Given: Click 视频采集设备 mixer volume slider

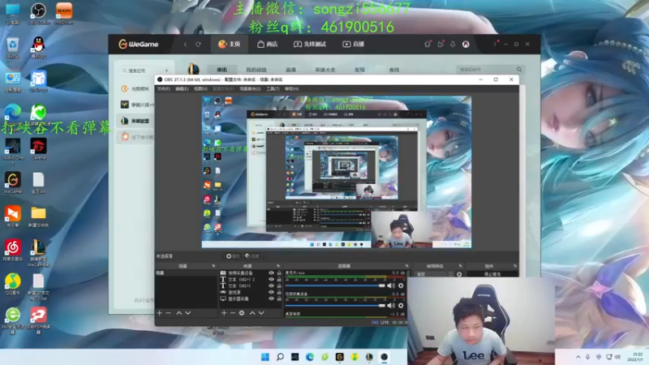Looking at the screenshot, I should [x=335, y=306].
